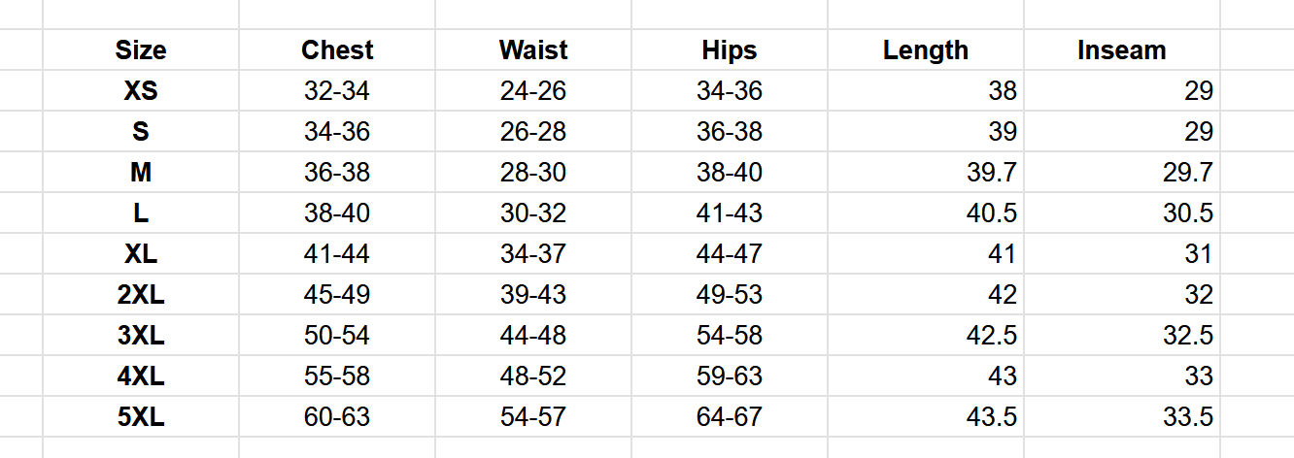The width and height of the screenshot is (1294, 458).
Task: Select the 5XL size label cell
Action: (x=141, y=417)
